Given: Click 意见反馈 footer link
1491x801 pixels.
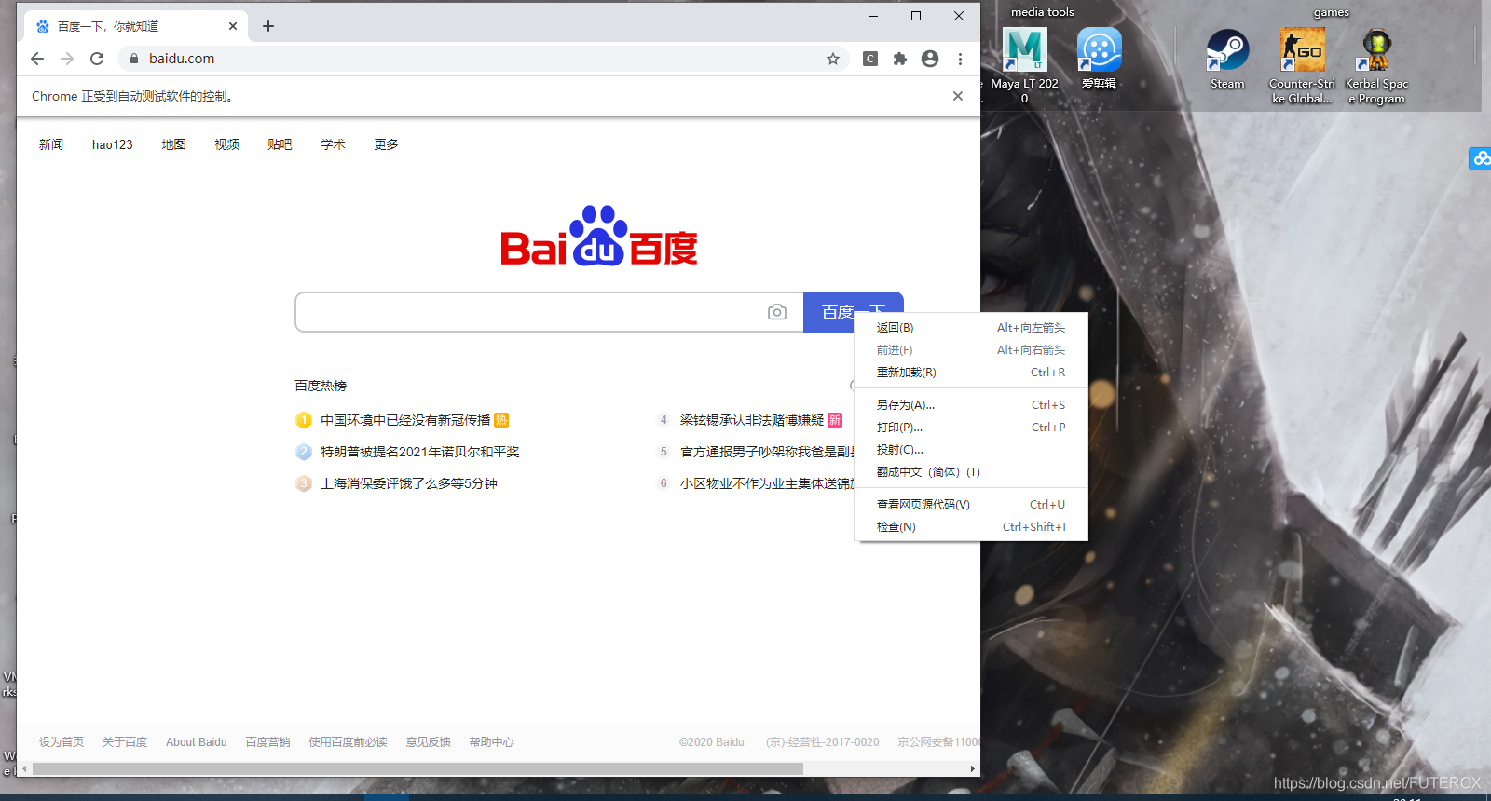Looking at the screenshot, I should [x=429, y=742].
